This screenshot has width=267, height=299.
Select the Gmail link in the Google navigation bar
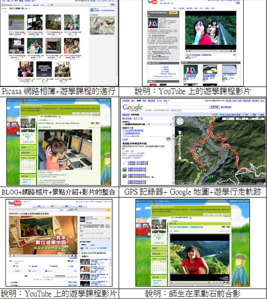(x=159, y=101)
